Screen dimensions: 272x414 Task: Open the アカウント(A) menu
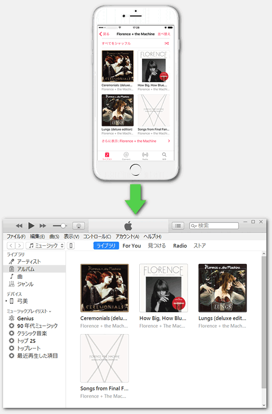(127, 237)
